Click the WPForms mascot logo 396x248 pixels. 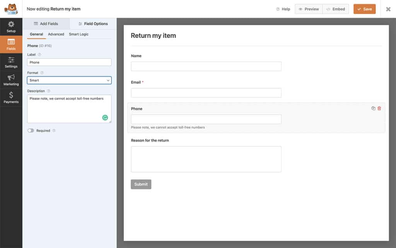[x=11, y=9]
